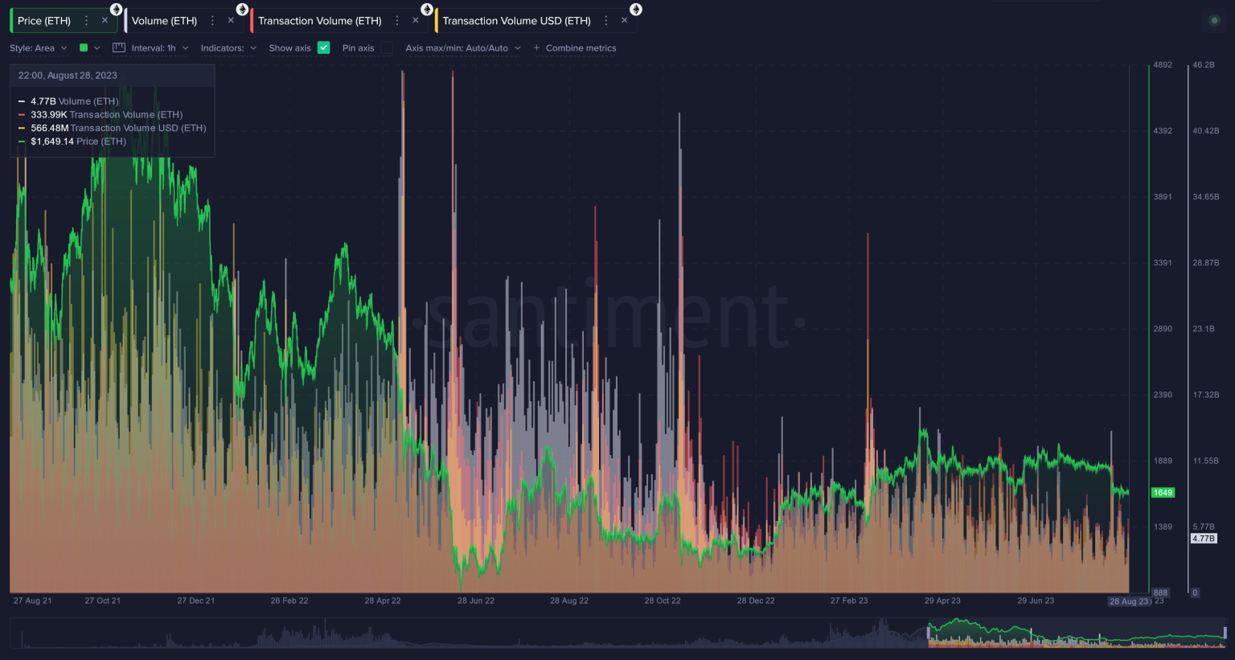Image resolution: width=1235 pixels, height=660 pixels.
Task: Click the green chart color swatch
Action: point(83,47)
